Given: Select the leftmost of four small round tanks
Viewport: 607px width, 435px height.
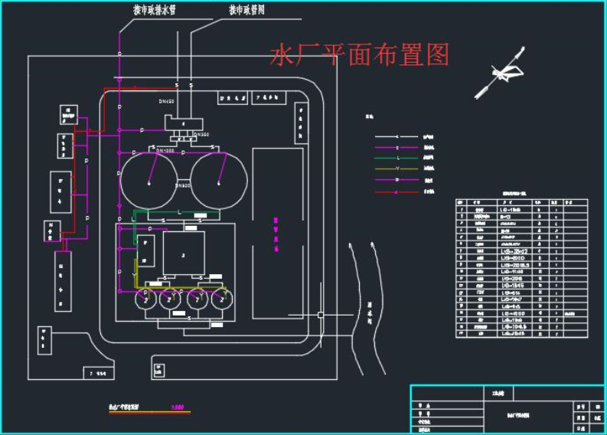Looking at the screenshot, I should coord(146,299).
